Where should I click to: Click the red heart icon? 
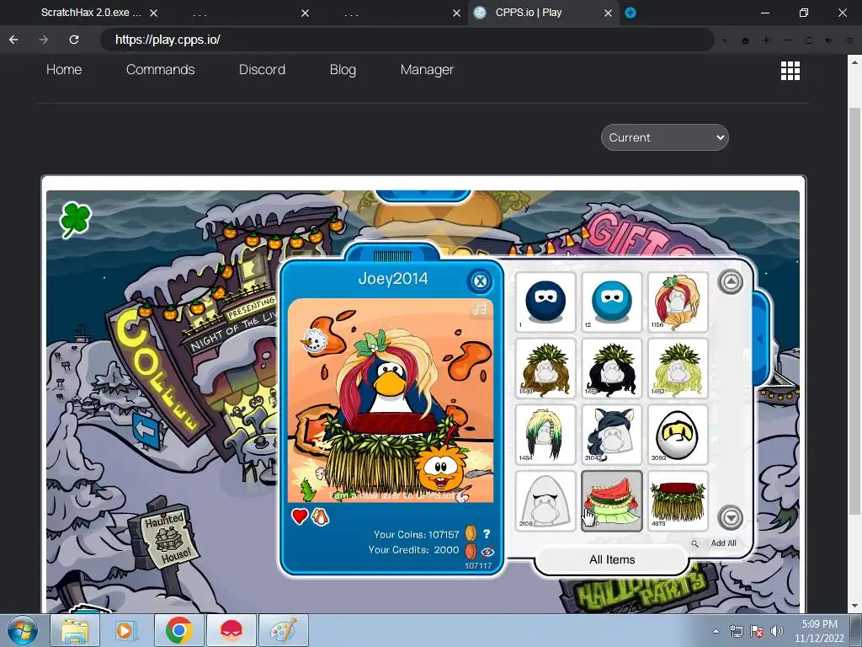pyautogui.click(x=300, y=516)
